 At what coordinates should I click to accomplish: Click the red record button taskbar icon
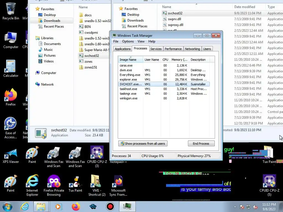[110, 206]
